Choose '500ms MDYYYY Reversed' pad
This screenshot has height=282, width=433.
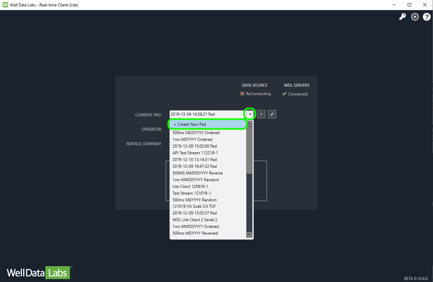[x=208, y=233]
